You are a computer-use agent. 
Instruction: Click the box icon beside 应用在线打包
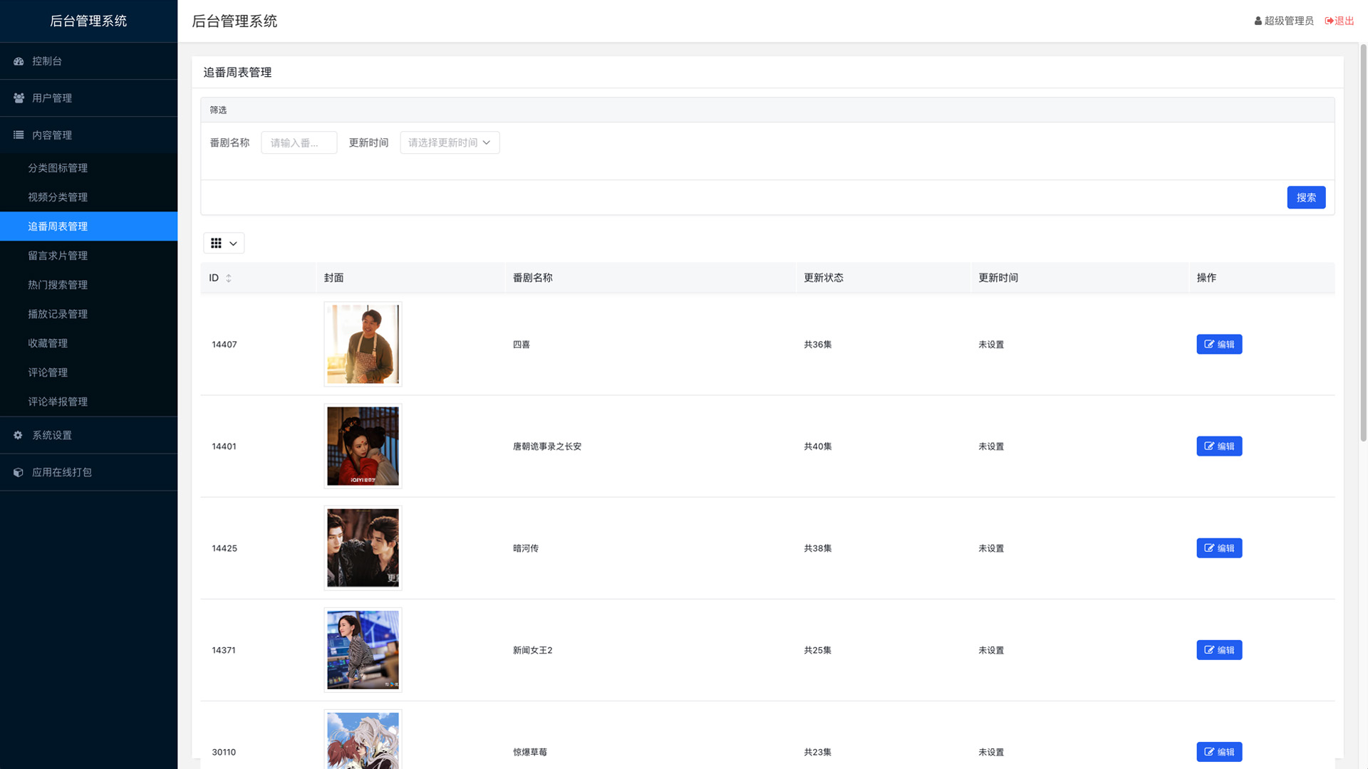point(19,472)
